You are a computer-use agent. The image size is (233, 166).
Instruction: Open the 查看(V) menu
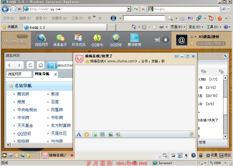[41, 18]
